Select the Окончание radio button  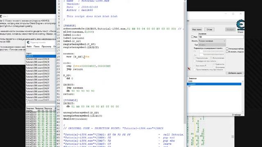pos(214,67)
